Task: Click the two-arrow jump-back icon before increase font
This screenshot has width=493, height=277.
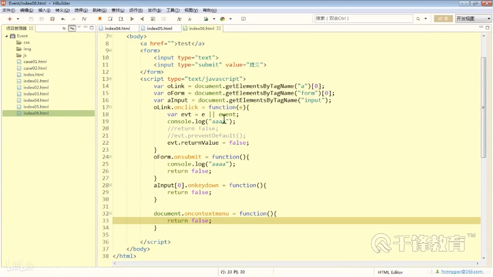Action: pos(153,19)
